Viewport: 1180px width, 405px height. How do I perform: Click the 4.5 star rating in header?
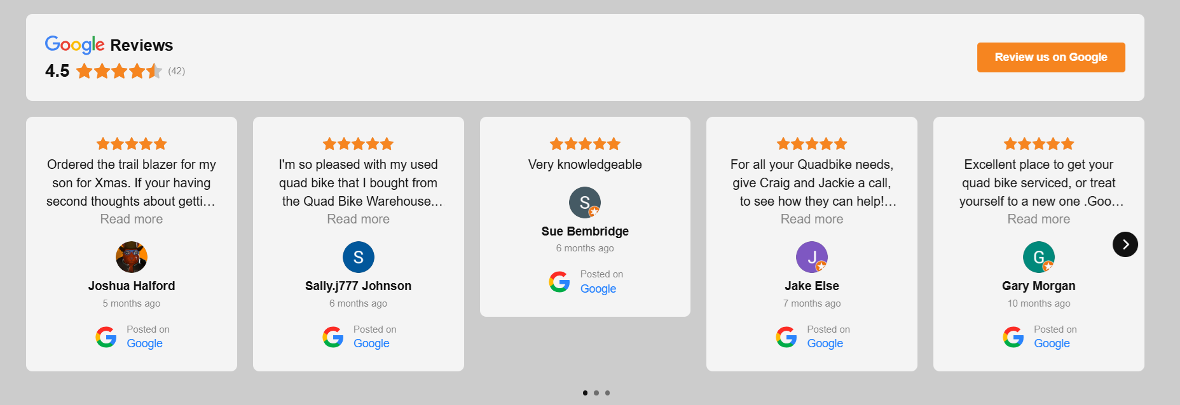(x=119, y=71)
